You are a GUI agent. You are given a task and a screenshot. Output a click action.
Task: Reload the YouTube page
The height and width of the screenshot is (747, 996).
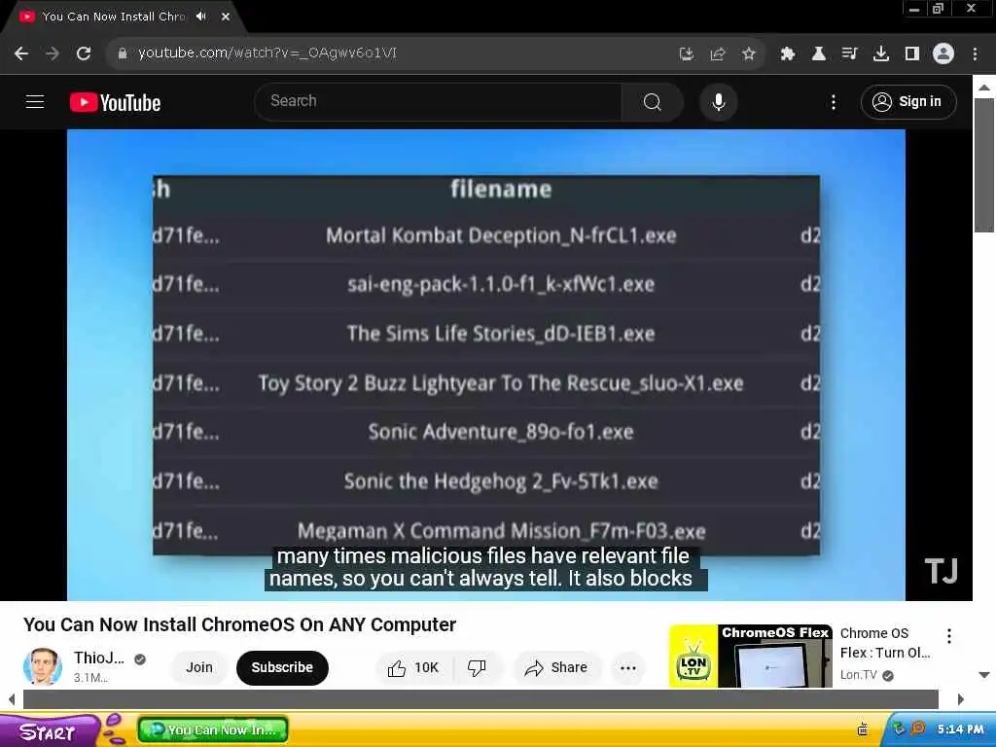click(x=84, y=53)
